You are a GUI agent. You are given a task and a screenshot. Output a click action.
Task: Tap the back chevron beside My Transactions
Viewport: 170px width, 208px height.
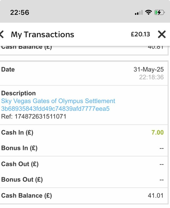pos(2,34)
